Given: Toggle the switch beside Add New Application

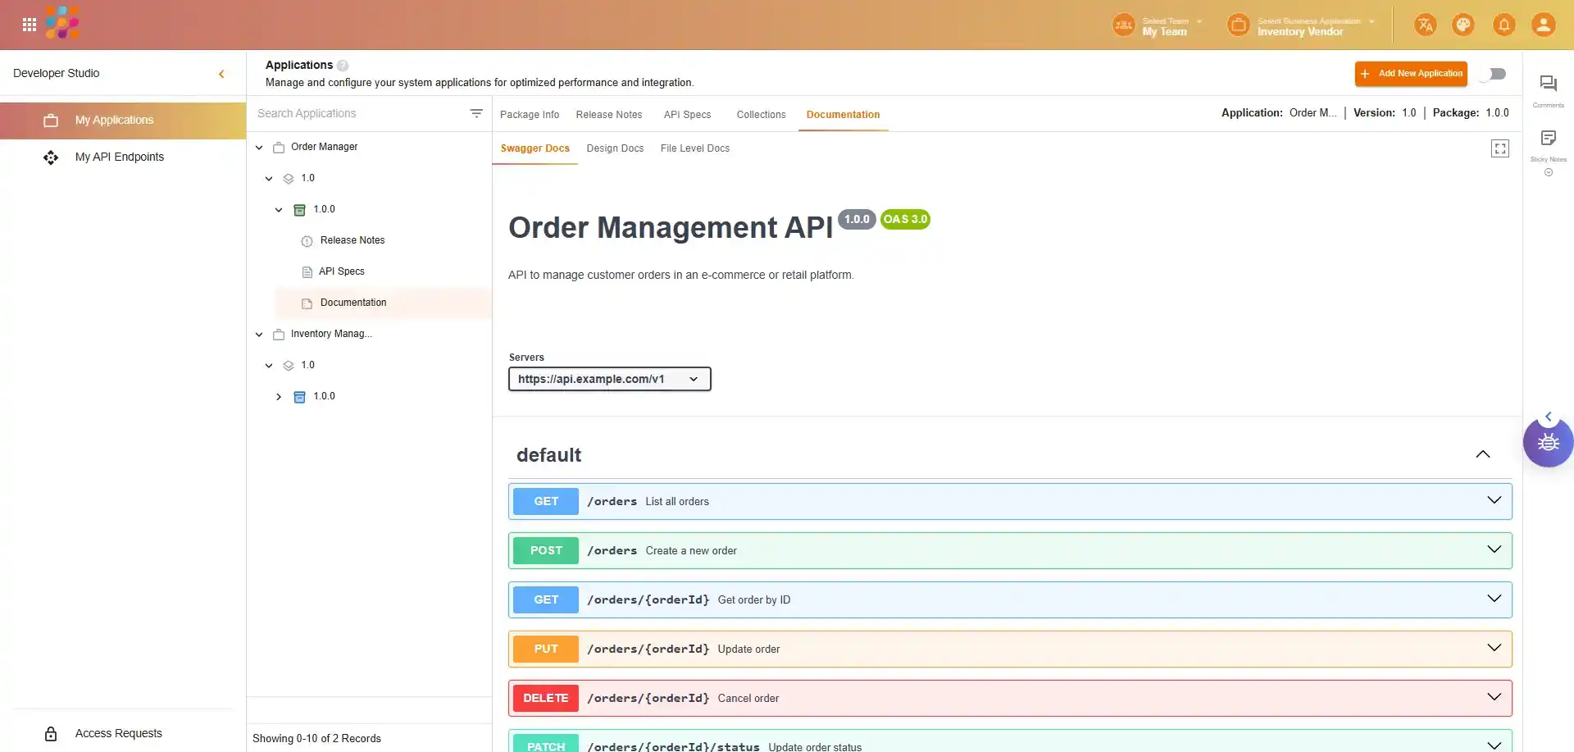Looking at the screenshot, I should pyautogui.click(x=1495, y=74).
